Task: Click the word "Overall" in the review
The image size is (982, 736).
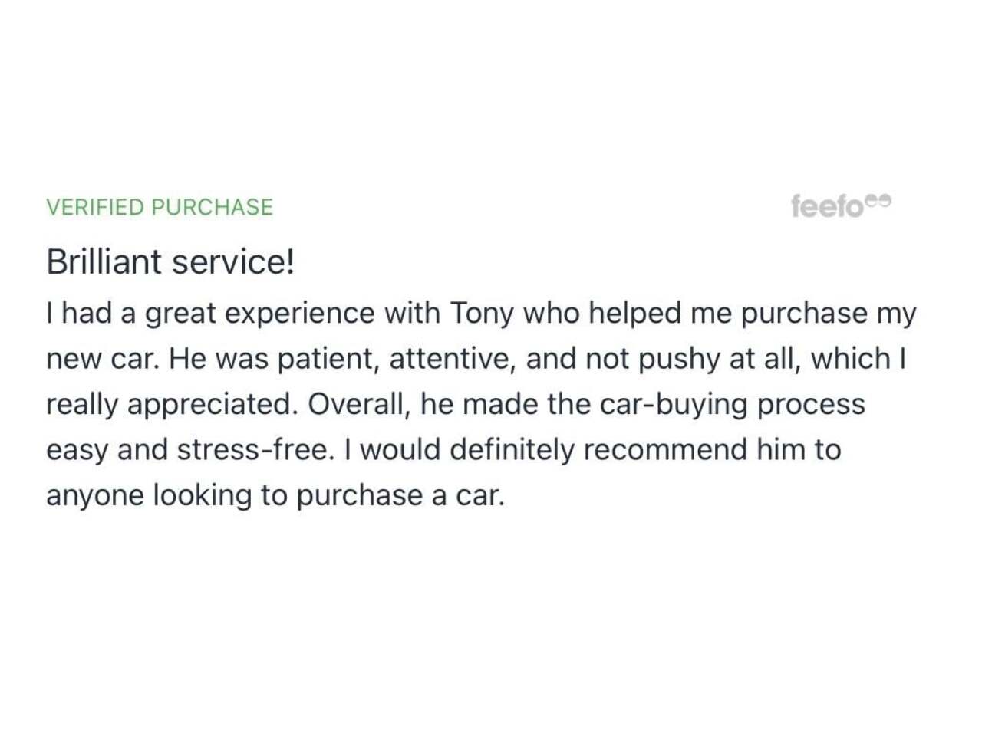Action: [359, 404]
